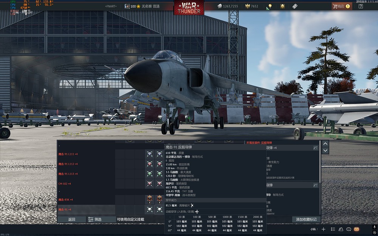The image size is (378, 236).
Task: Click the 所需改装件: 反舰导弹 text
Action: 259,143
